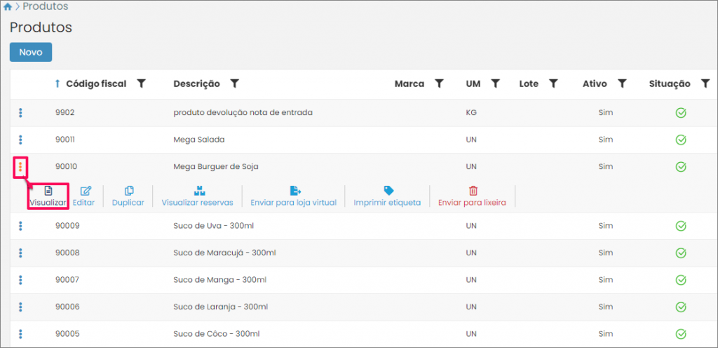Image resolution: width=718 pixels, height=348 pixels.
Task: Open filter for Marca column
Action: click(x=440, y=84)
